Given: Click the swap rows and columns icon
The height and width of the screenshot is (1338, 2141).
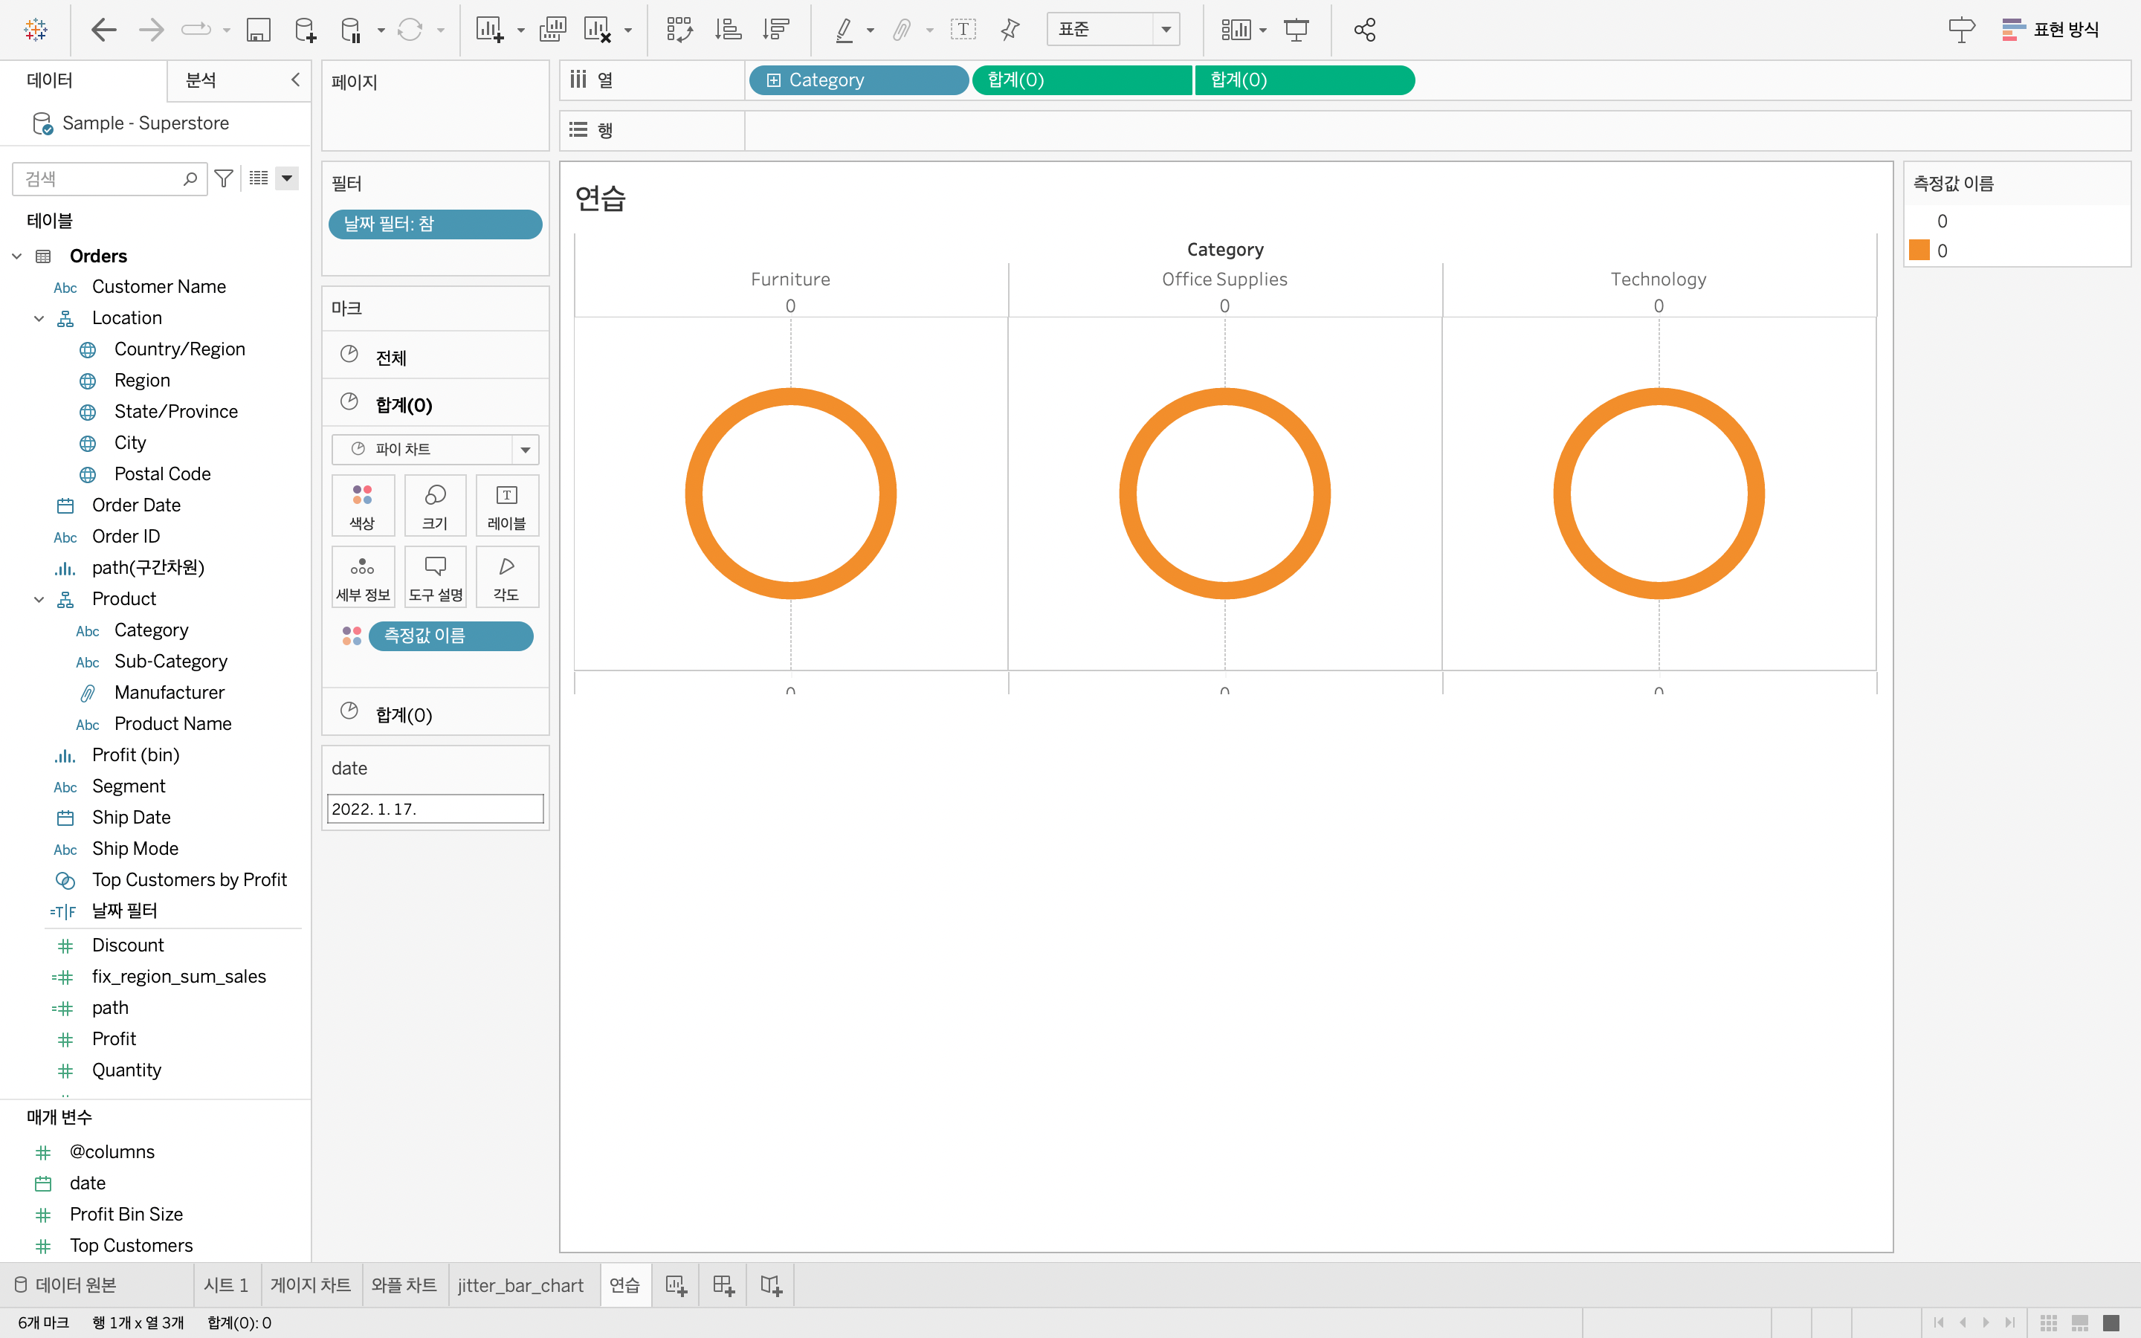Looking at the screenshot, I should pyautogui.click(x=679, y=30).
